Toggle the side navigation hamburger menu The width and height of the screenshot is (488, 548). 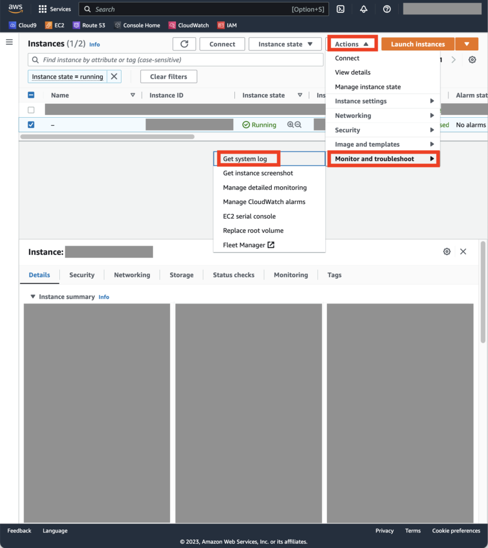(x=10, y=42)
